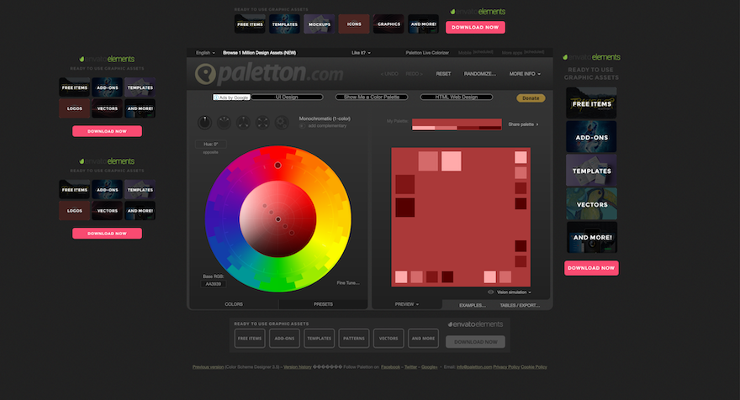Click ICONS thumbnail in top banner

click(x=354, y=24)
